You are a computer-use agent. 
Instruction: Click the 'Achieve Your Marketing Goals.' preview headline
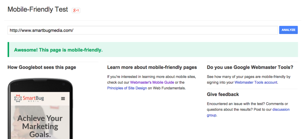[x=40, y=126]
